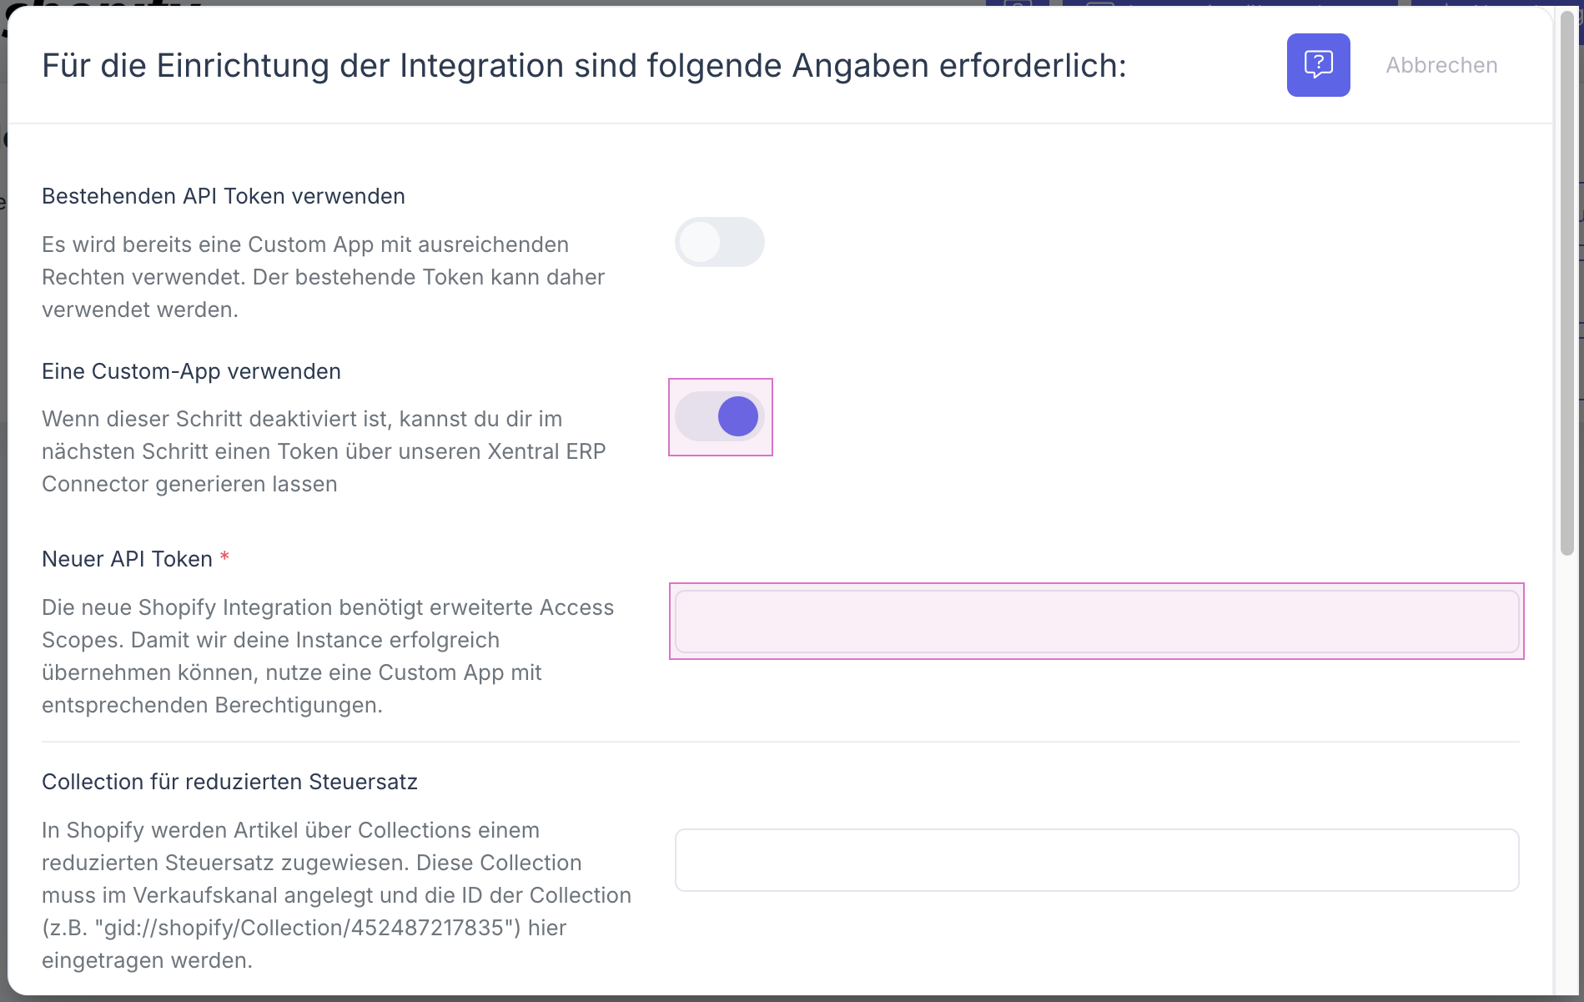Grab the dialog's vertical scrollbar thumb
1584x1002 pixels.
click(1566, 284)
